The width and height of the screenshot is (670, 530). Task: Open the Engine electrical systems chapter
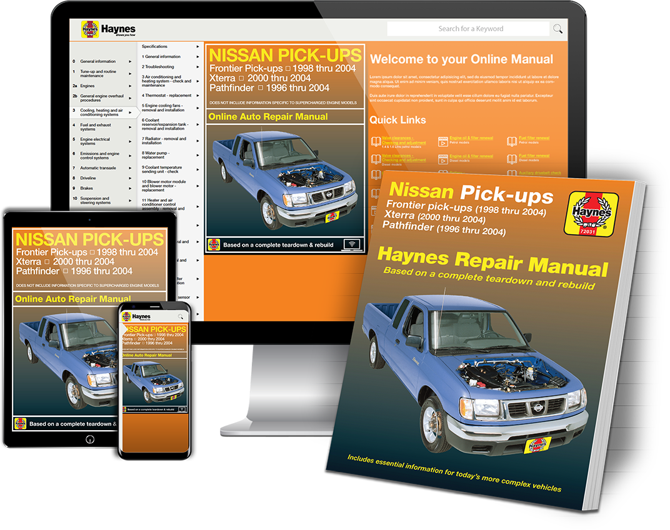[x=102, y=141]
